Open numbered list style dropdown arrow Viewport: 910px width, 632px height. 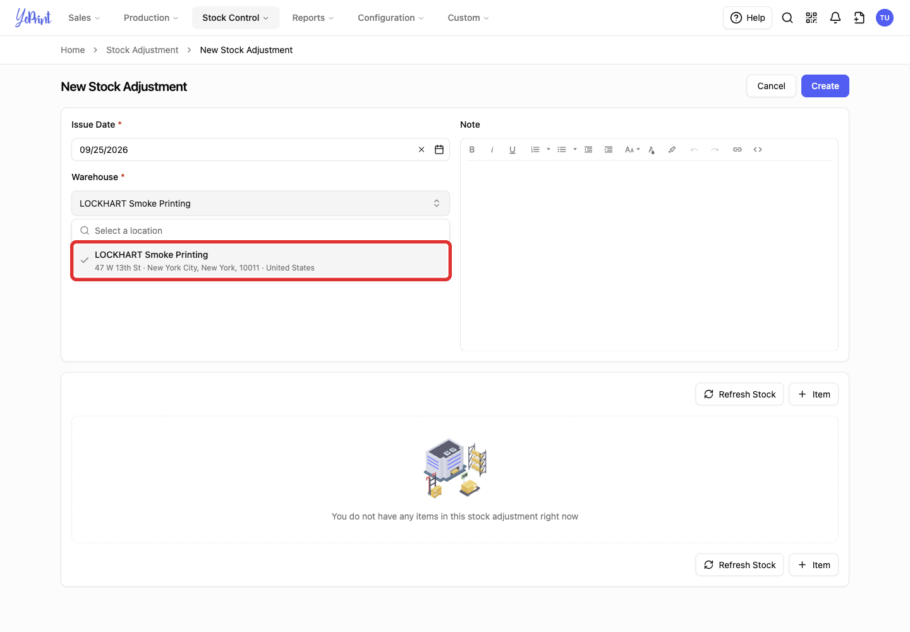pos(549,150)
